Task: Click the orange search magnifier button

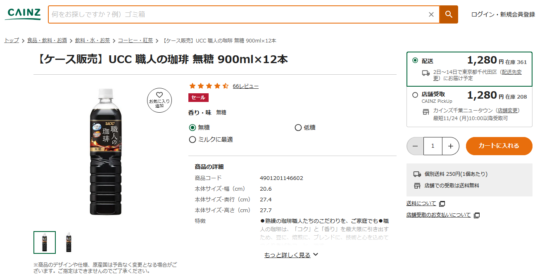Action: coord(449,14)
